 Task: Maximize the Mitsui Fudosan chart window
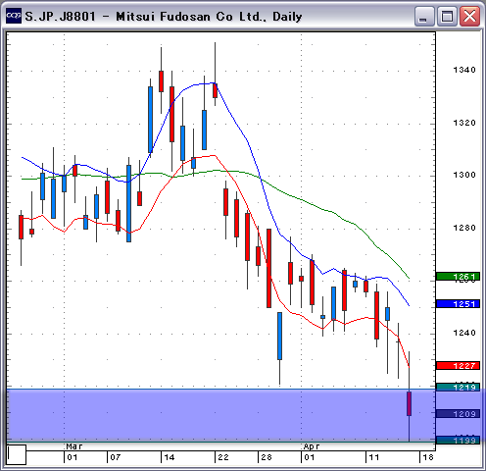tap(447, 17)
